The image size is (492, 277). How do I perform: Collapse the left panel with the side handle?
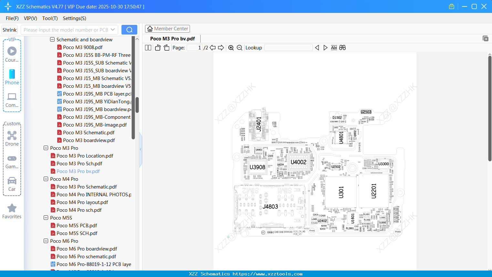tap(141, 149)
